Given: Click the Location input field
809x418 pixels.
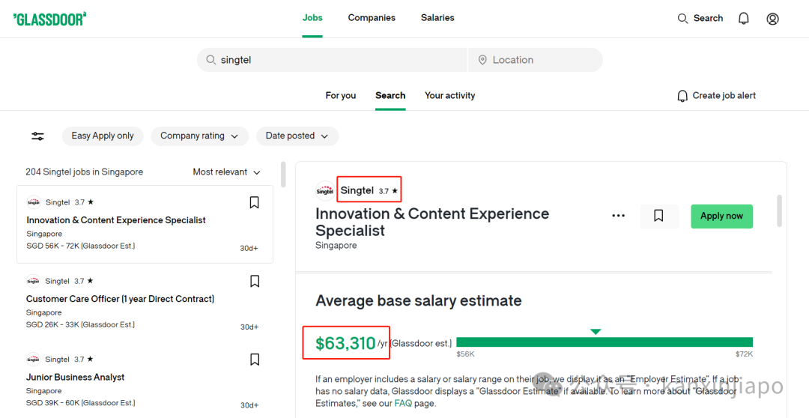Looking at the screenshot, I should pos(536,60).
